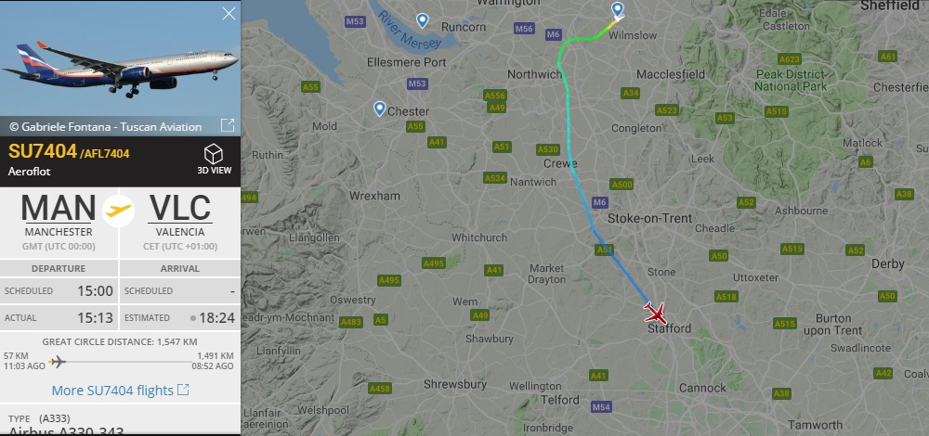Click the SU7404 flight number heading
Image resolution: width=929 pixels, height=436 pixels.
point(43,152)
